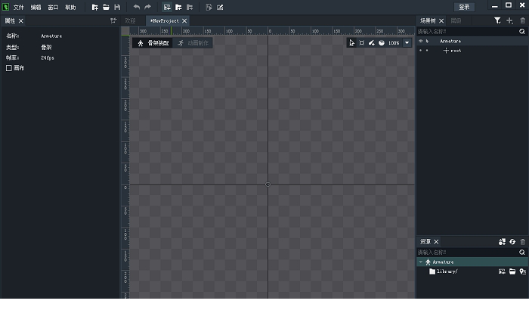The width and height of the screenshot is (529, 310).
Task: Click the undo arrow in toolbar
Action: tap(137, 7)
